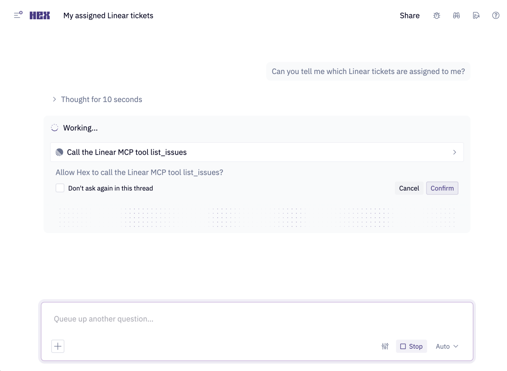Click the Linear tool call icon
This screenshot has width=507, height=371.
pos(59,152)
